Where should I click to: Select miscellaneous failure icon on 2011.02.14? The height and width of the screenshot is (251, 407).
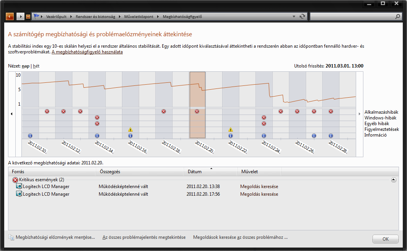97,124
